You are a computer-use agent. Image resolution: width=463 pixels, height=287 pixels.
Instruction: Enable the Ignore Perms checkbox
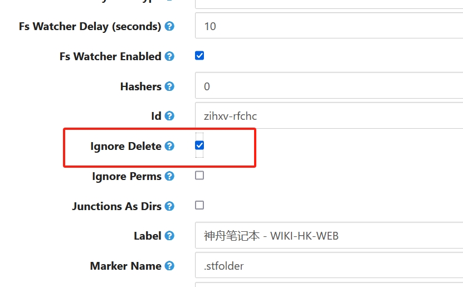(x=199, y=176)
